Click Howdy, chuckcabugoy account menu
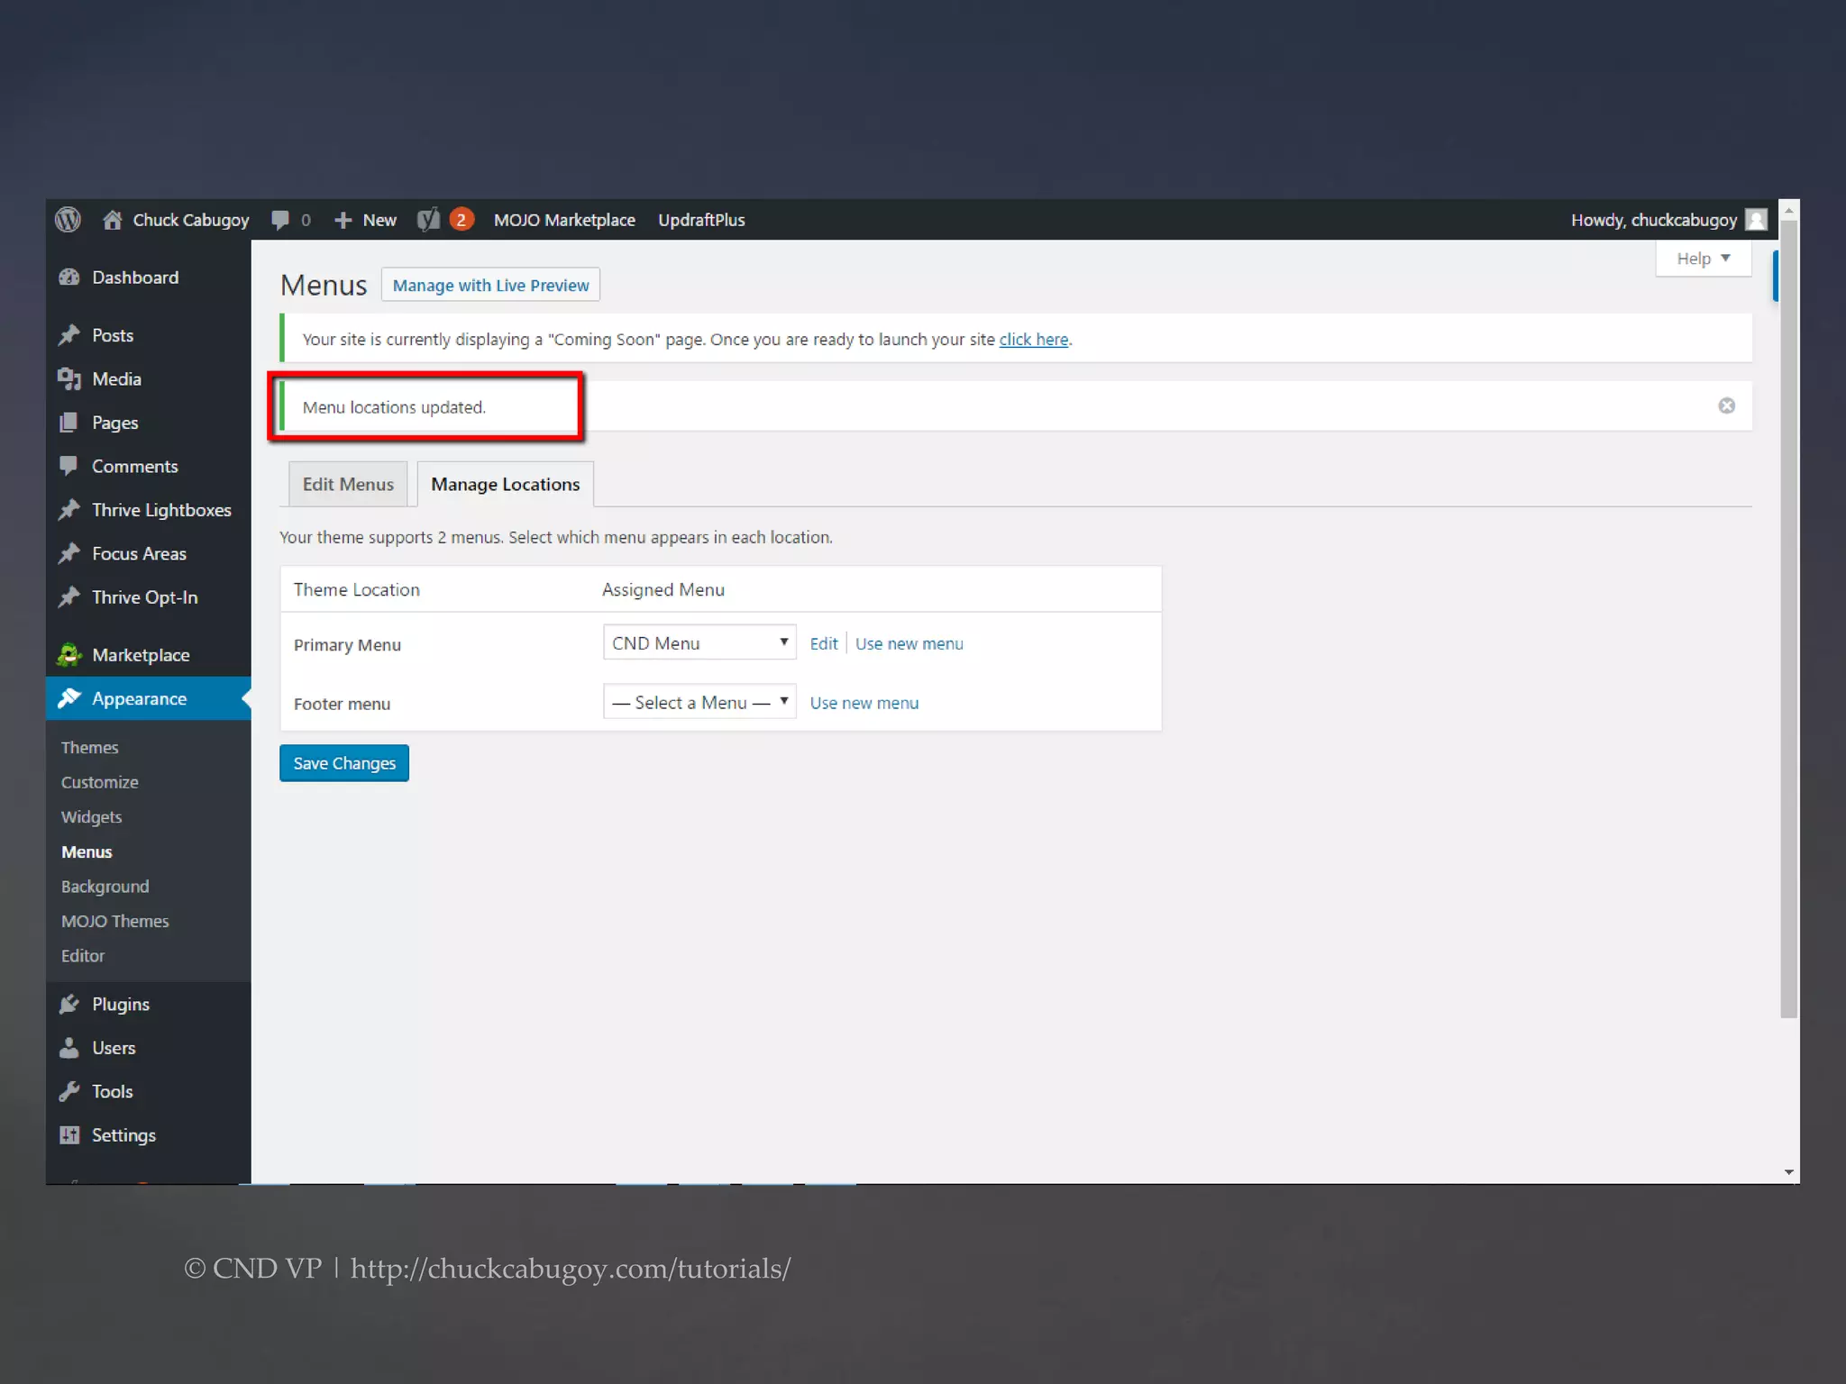This screenshot has height=1384, width=1846. click(1668, 220)
